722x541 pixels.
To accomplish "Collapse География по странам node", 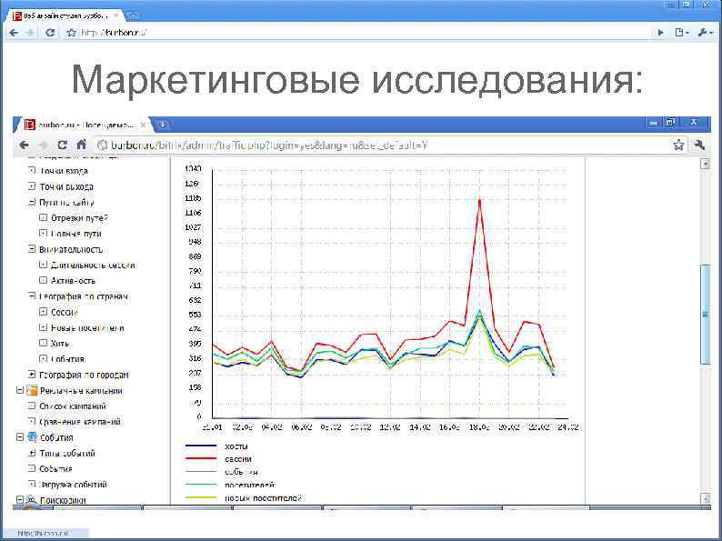I will (32, 296).
